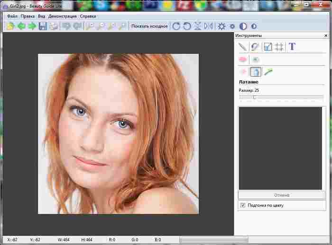
Task: Open an image with the yellow folder icon
Action: pyautogui.click(x=10, y=26)
